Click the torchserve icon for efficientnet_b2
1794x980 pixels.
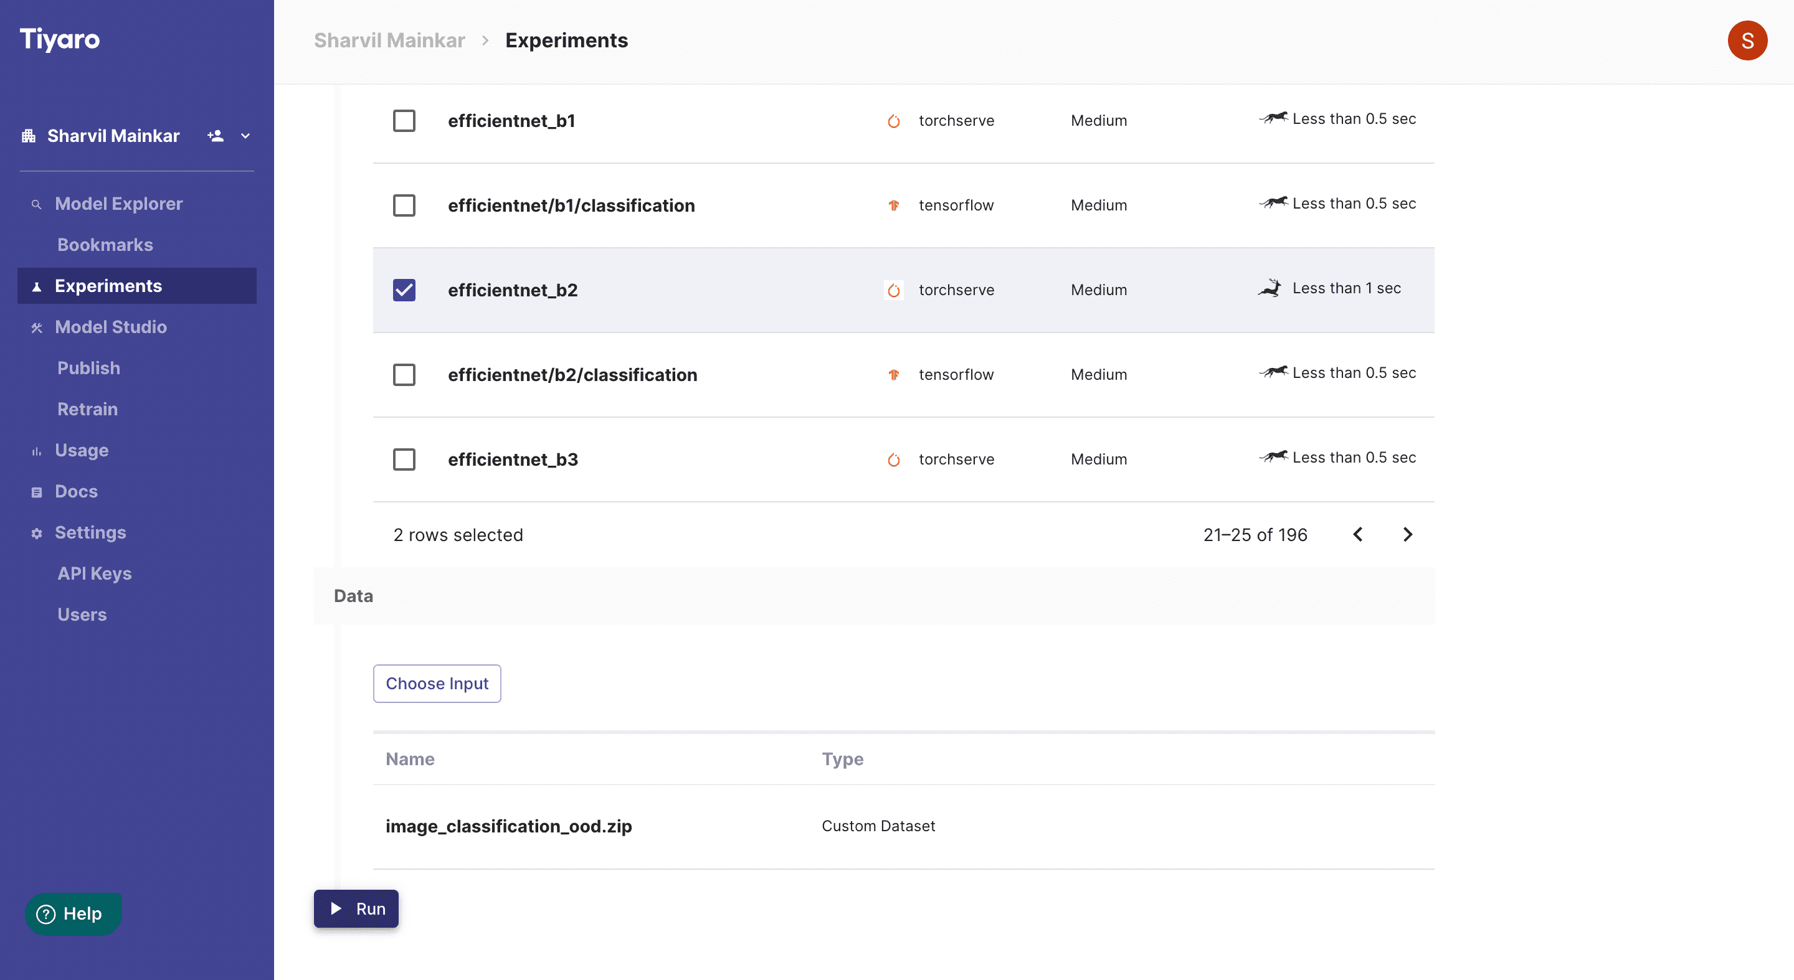[x=893, y=290]
